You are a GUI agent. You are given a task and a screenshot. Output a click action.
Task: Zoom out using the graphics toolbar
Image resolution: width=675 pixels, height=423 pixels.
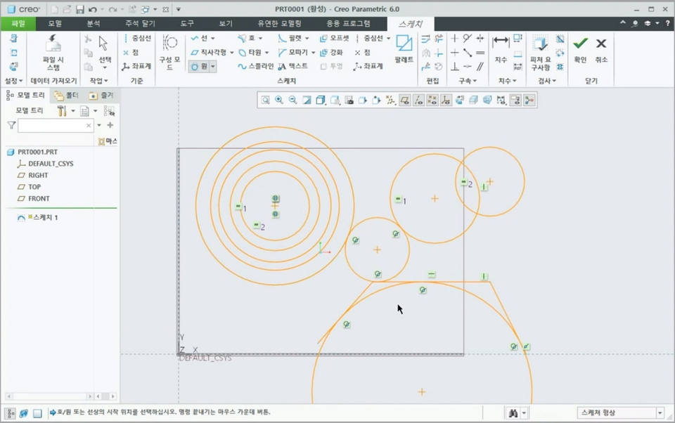292,100
